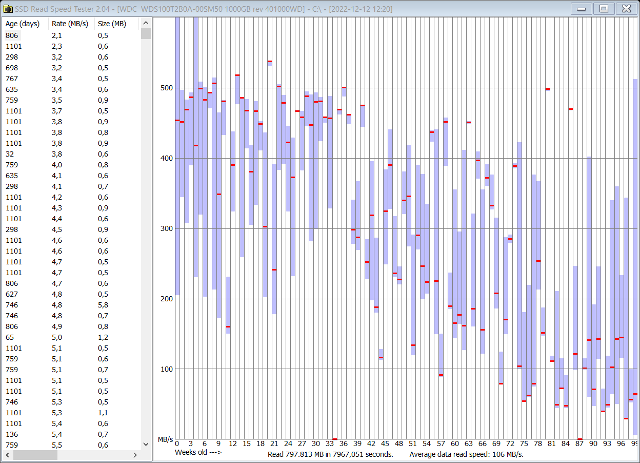Select the row with age 1101, rate 4,2

(72, 197)
